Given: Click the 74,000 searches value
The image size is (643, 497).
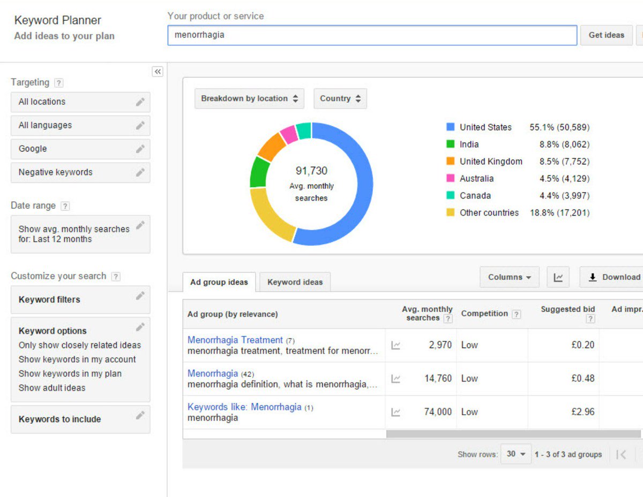Looking at the screenshot, I should click(x=438, y=412).
